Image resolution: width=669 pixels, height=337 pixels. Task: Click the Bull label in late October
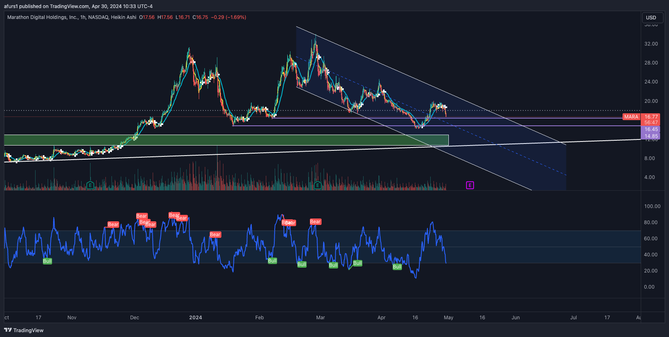click(x=47, y=261)
